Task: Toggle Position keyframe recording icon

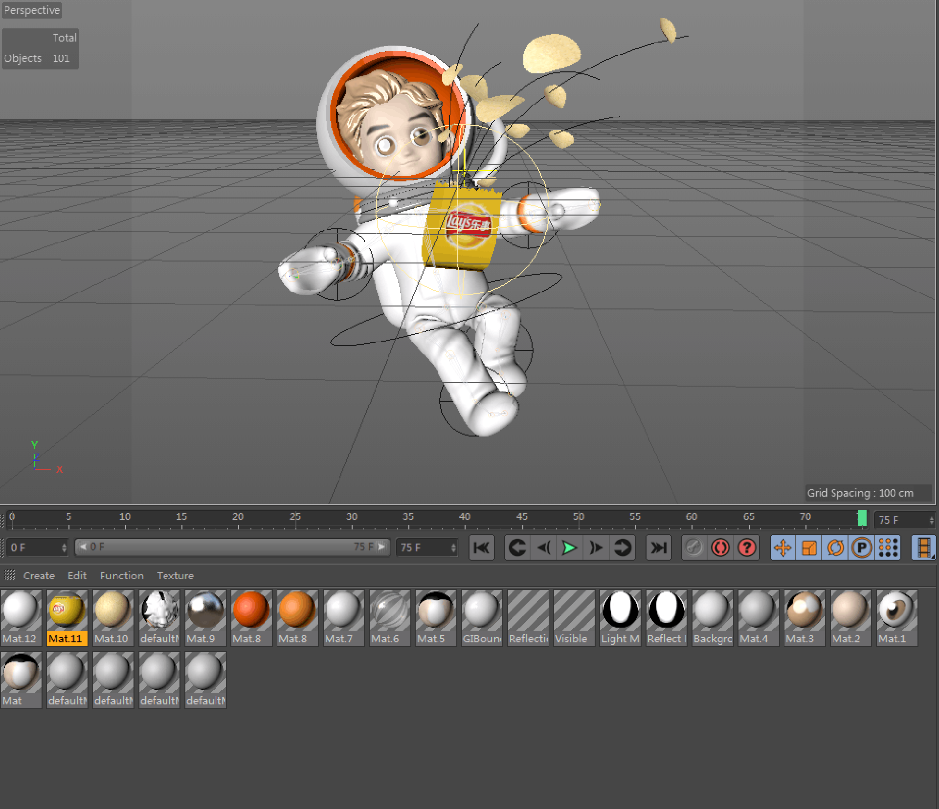Action: click(783, 547)
